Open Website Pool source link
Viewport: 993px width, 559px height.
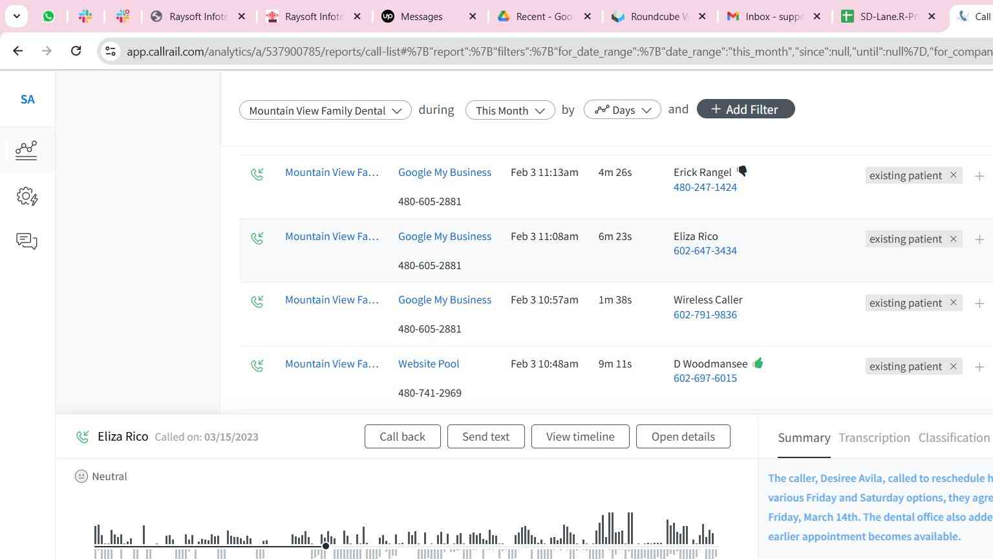429,364
